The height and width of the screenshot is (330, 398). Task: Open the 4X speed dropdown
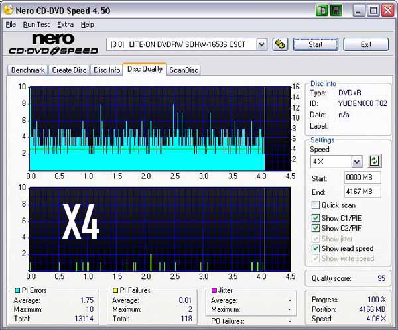tap(357, 162)
